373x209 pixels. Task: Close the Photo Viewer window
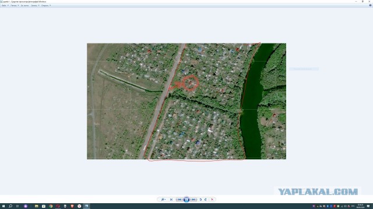[369, 1]
